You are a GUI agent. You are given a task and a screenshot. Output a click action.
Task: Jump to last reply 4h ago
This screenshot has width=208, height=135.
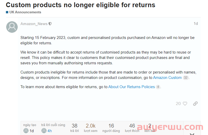coord(50,131)
